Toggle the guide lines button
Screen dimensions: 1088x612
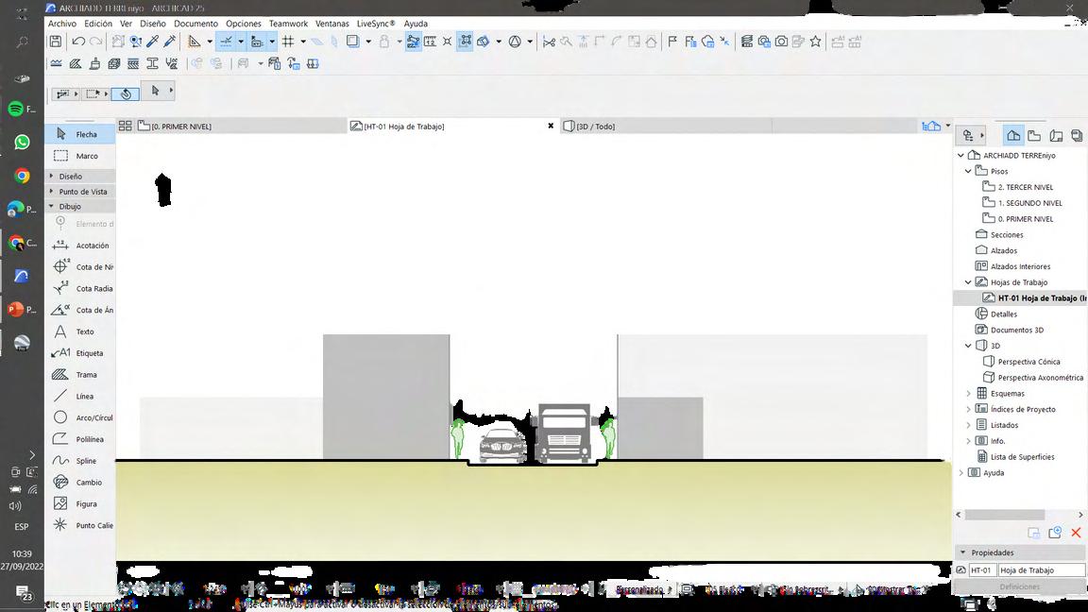click(226, 42)
